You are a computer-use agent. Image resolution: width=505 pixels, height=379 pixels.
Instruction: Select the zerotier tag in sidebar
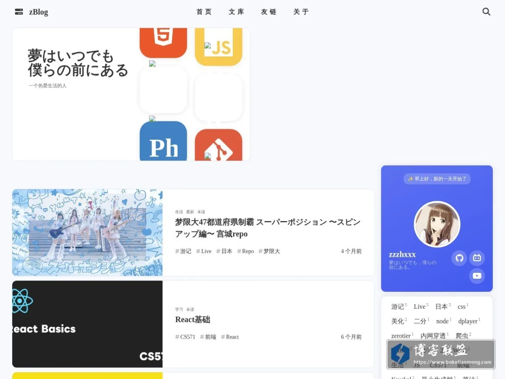[x=402, y=336]
